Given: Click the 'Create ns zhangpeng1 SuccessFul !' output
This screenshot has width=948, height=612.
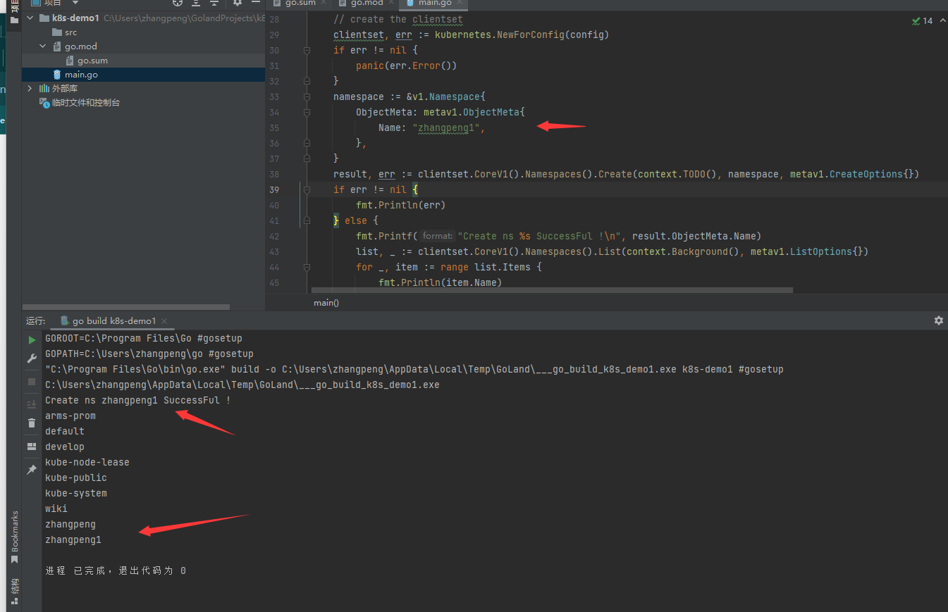Looking at the screenshot, I should click(138, 401).
